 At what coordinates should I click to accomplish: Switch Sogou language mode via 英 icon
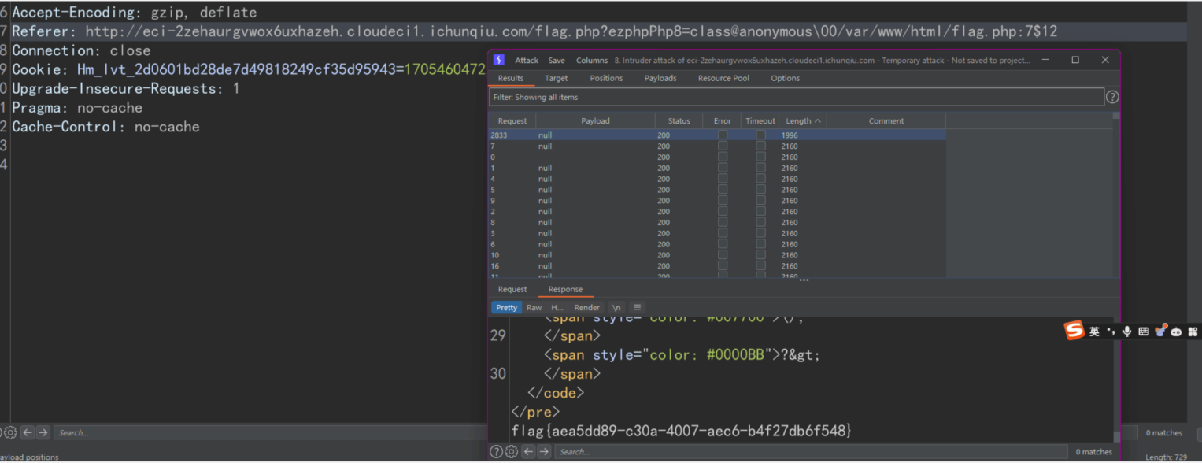[1094, 332]
